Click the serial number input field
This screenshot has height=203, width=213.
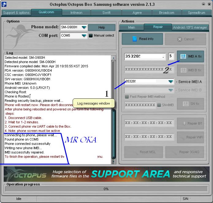point(140,105)
